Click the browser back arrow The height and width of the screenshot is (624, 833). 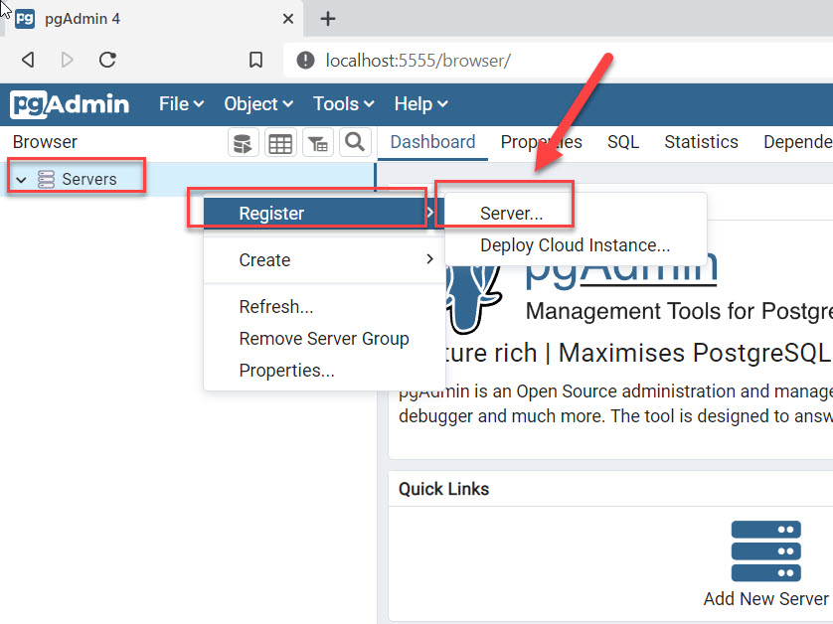tap(28, 60)
